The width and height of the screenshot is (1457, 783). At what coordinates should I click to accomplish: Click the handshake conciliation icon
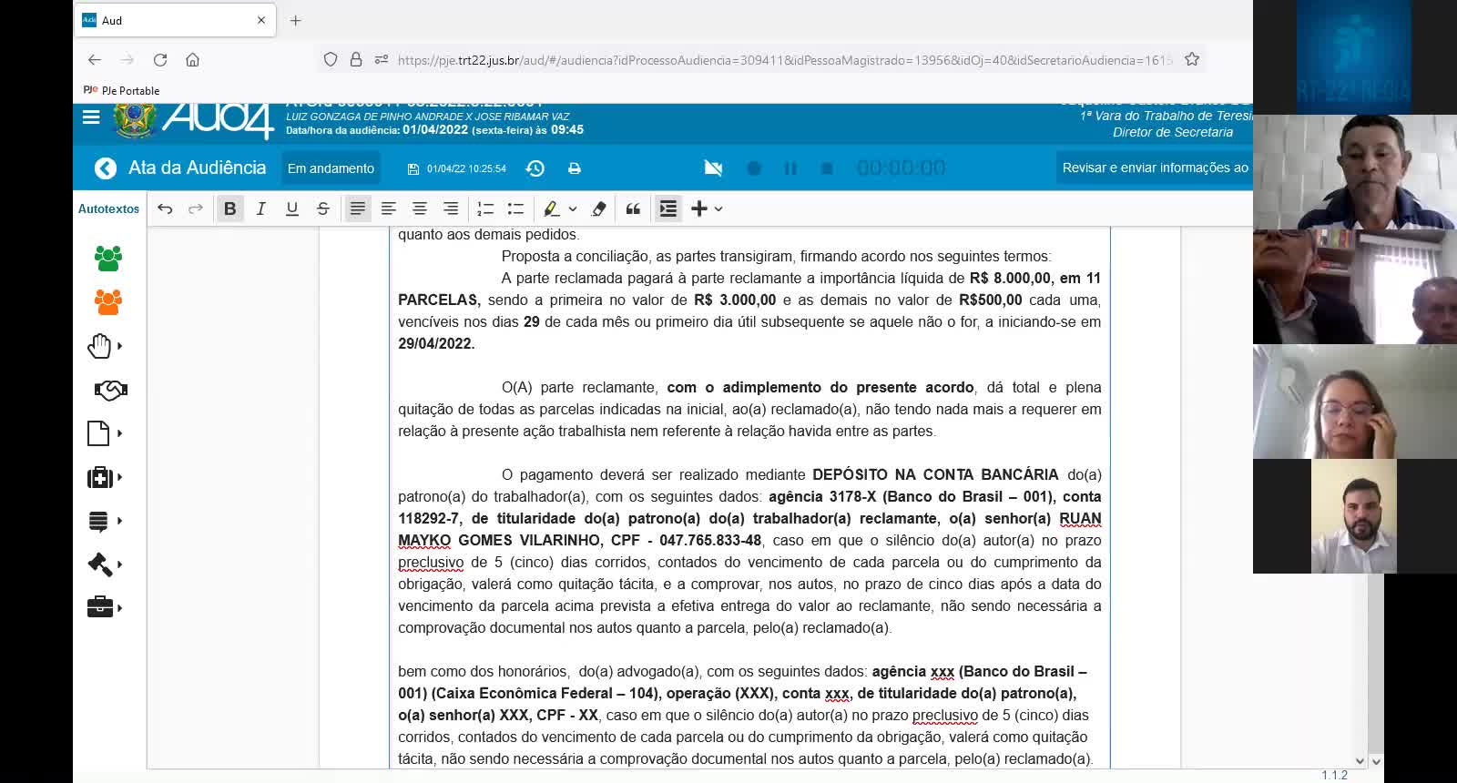coord(110,391)
